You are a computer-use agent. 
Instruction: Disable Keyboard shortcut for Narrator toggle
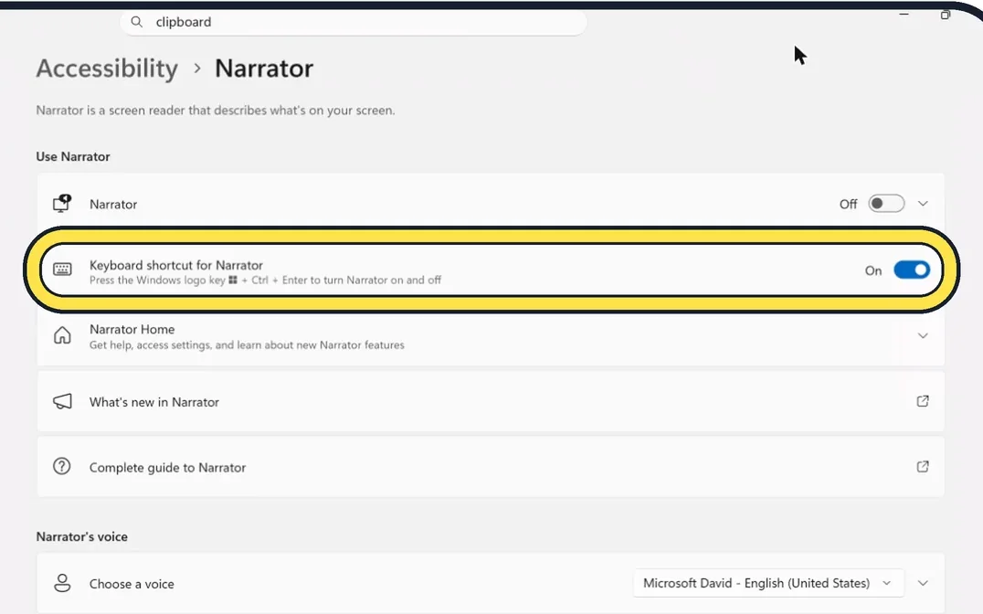click(912, 270)
